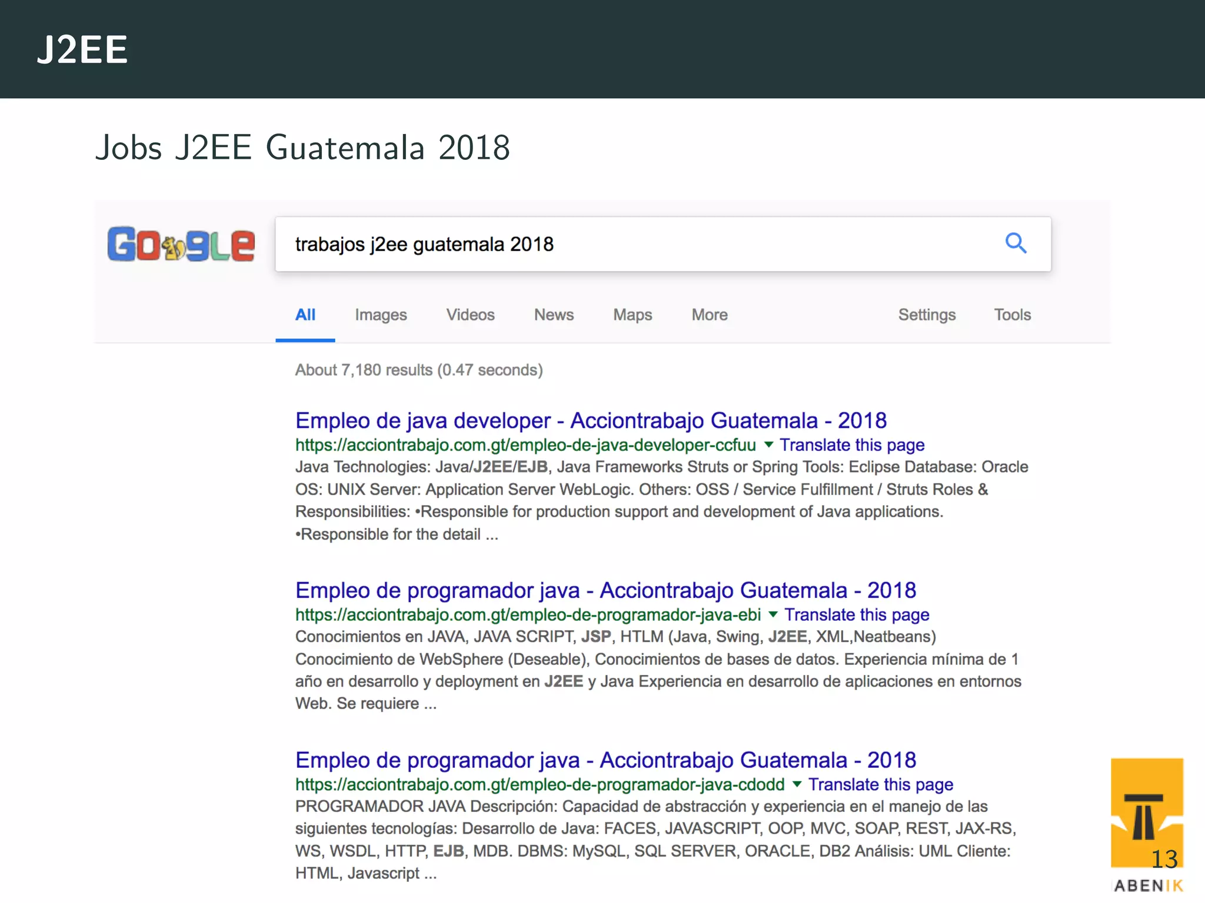Click the blue search magnifier icon
The height and width of the screenshot is (903, 1205).
click(1016, 243)
